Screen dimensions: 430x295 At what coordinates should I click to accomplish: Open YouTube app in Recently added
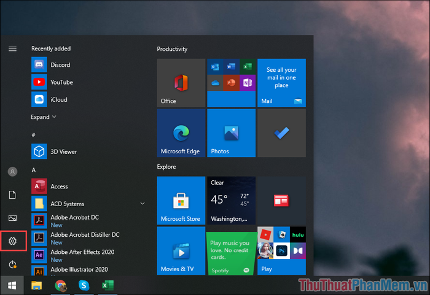coord(88,82)
